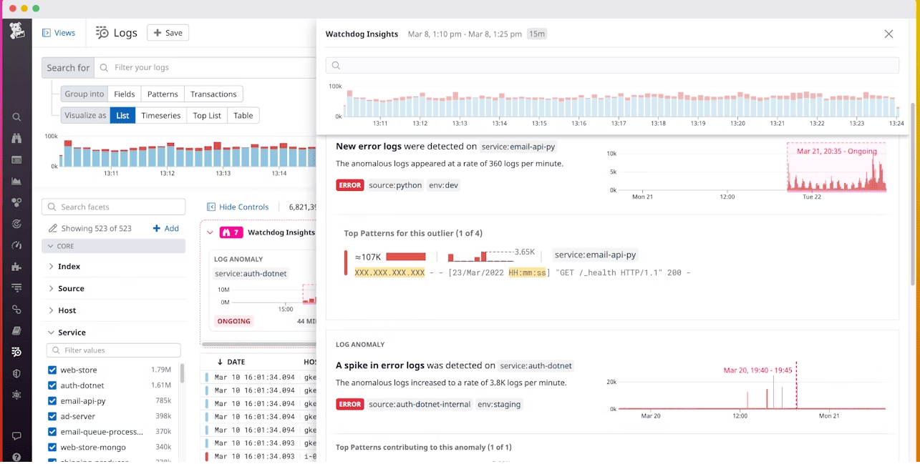The height and width of the screenshot is (464, 920).
Task: Uncheck the email-api-py service checkbox
Action: click(52, 401)
